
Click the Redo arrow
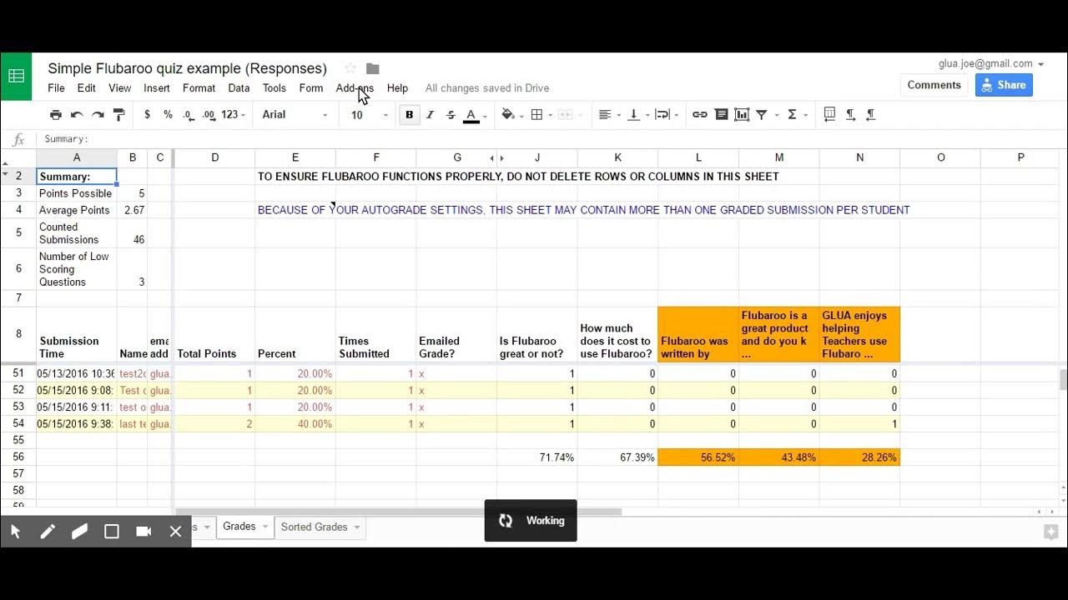point(98,115)
